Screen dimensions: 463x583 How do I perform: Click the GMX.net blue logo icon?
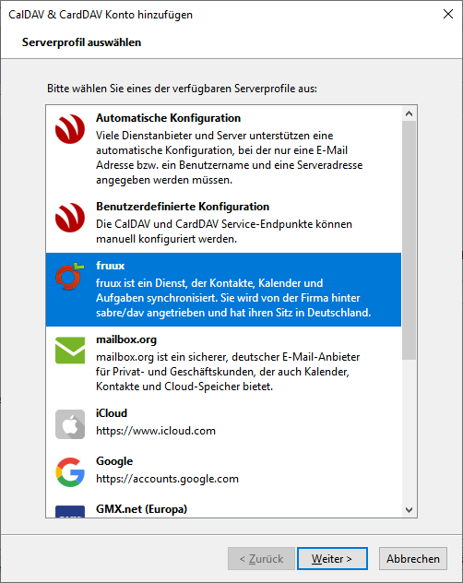pos(70,512)
